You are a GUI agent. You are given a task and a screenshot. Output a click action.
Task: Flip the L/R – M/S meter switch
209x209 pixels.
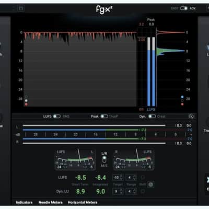[x=104, y=160]
